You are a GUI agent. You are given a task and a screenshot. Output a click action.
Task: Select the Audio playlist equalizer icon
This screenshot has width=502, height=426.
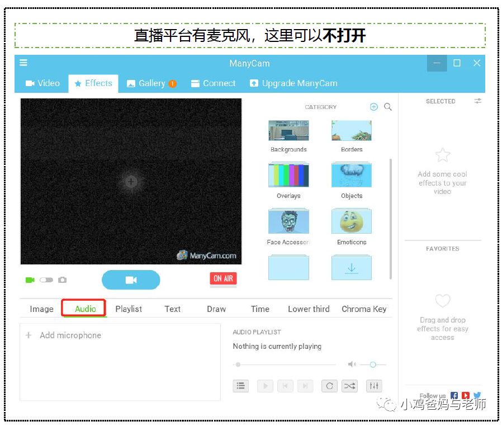pos(374,386)
